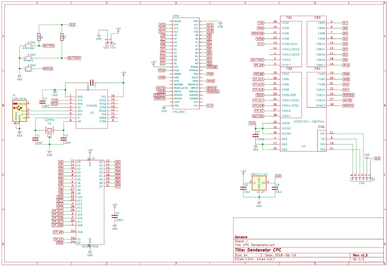The width and height of the screenshot is (387, 267).
Task: Click resistor R1 symbol
Action: pos(39,37)
